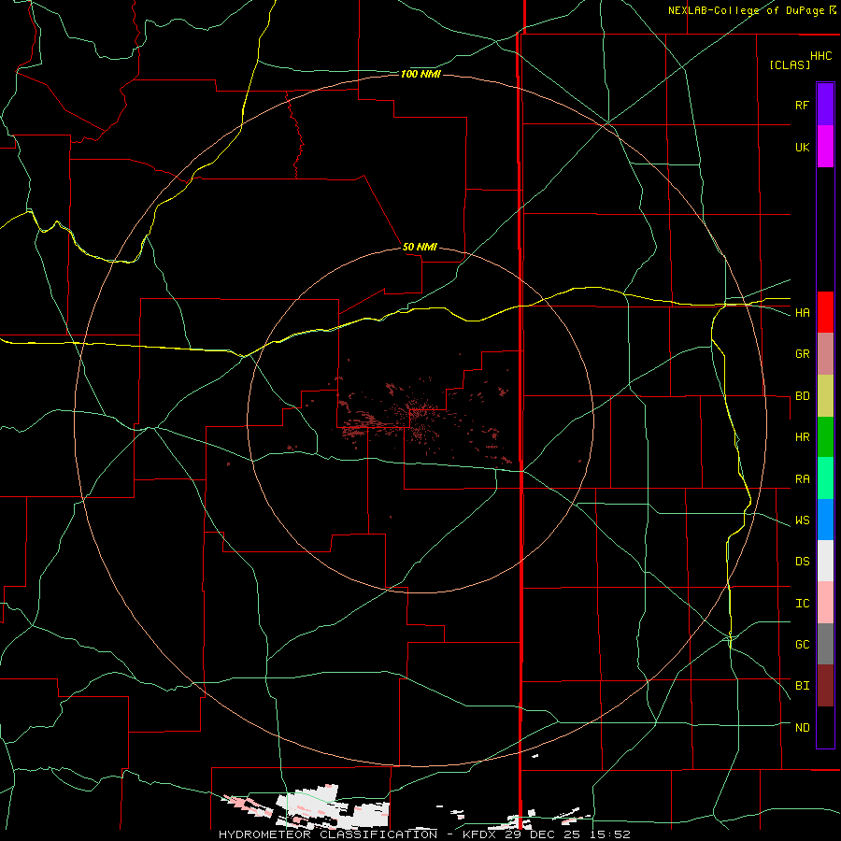Click the KFDX radar site identifier
Image resolution: width=841 pixels, height=841 pixels.
(x=481, y=834)
